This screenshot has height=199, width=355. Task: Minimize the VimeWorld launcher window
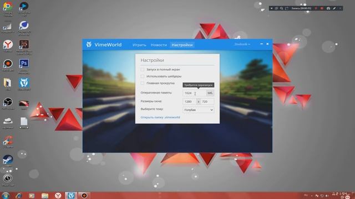261,44
